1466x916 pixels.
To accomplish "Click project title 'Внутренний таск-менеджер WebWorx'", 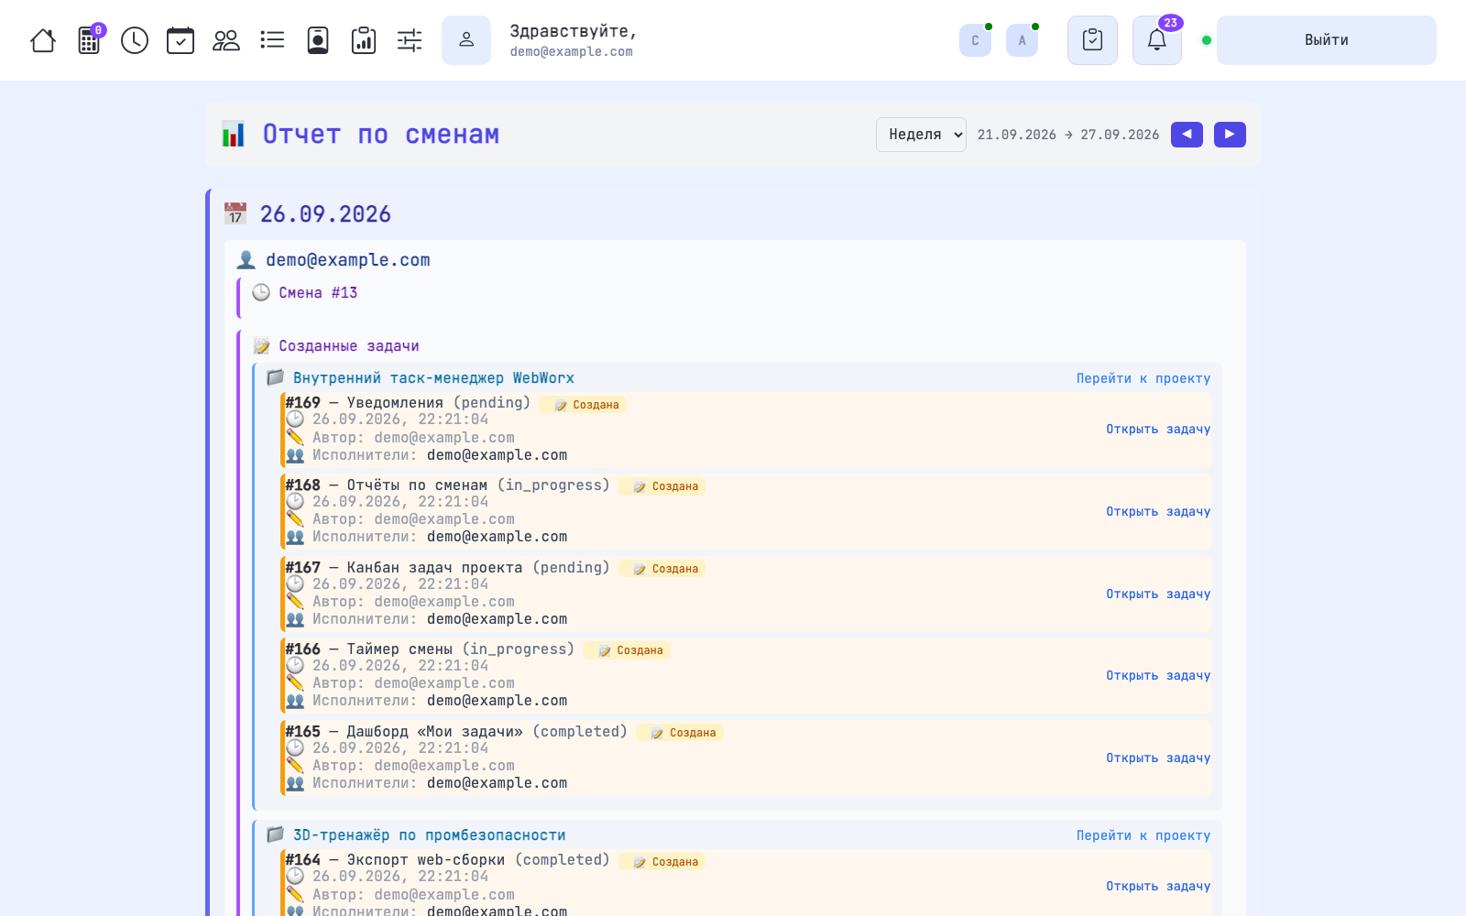I will [x=433, y=378].
